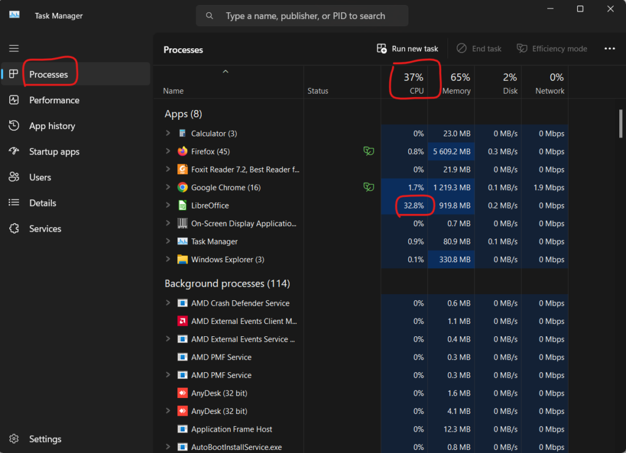The image size is (626, 453).
Task: Click the Run new task button
Action: [407, 49]
